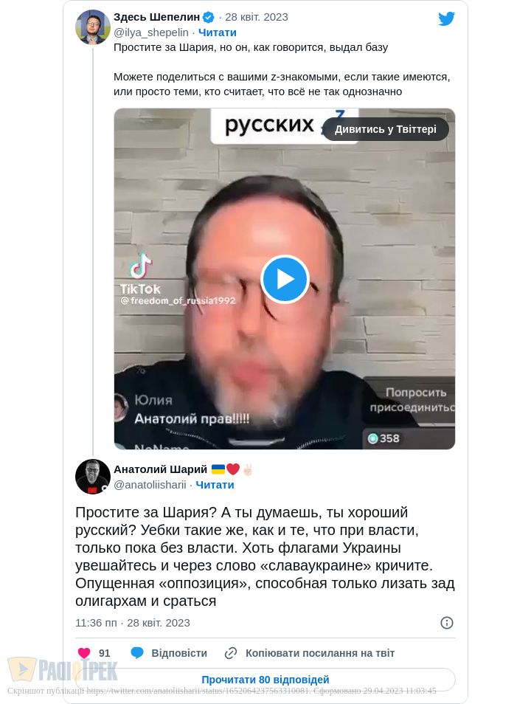
Task: Open Анатолий Шарий profile avatar
Action: [x=93, y=477]
